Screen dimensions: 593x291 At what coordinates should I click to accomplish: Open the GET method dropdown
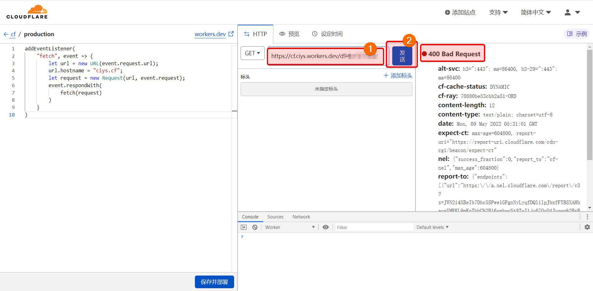pos(252,53)
